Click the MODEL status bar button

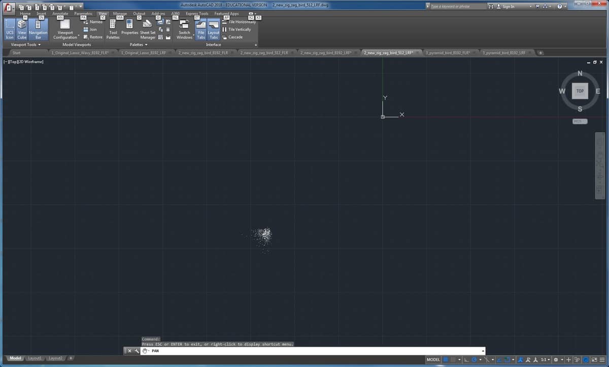(x=433, y=359)
